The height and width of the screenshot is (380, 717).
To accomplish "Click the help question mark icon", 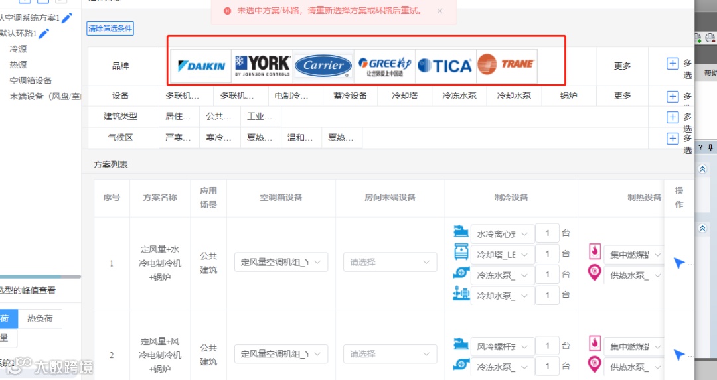I will click(x=700, y=147).
